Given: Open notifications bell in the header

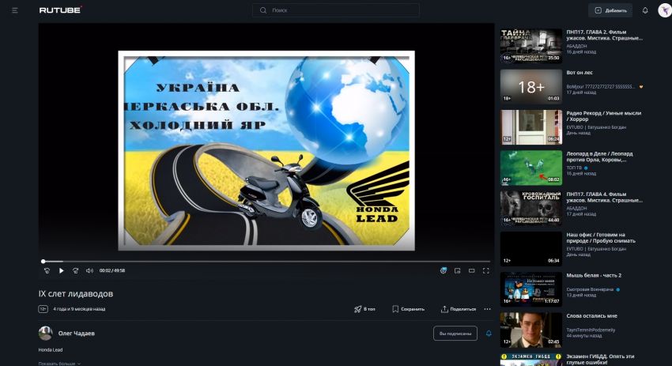Looking at the screenshot, I should 645,10.
